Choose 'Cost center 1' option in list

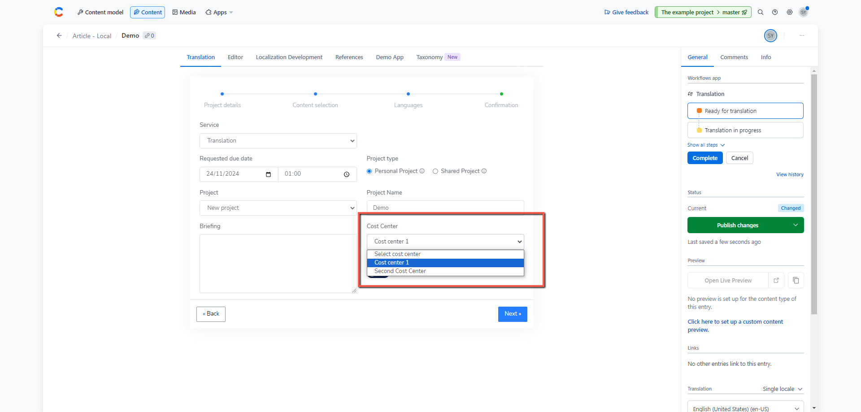point(445,263)
